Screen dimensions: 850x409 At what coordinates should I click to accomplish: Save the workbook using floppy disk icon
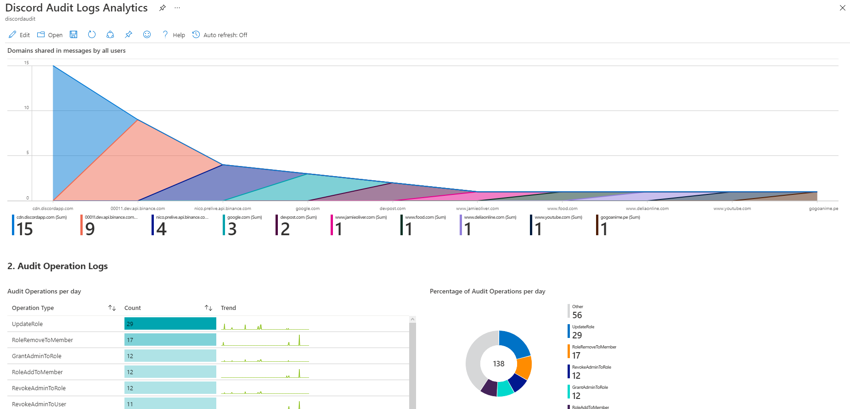coord(73,34)
